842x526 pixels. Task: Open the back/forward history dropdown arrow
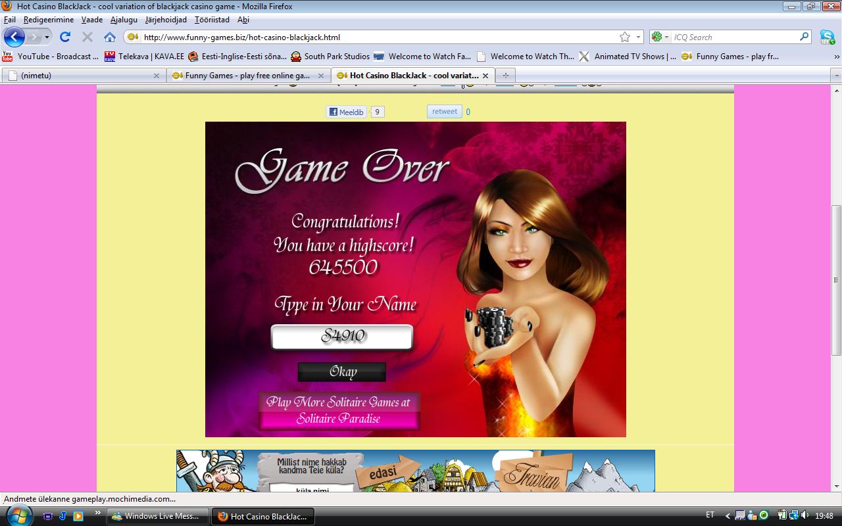(x=47, y=37)
